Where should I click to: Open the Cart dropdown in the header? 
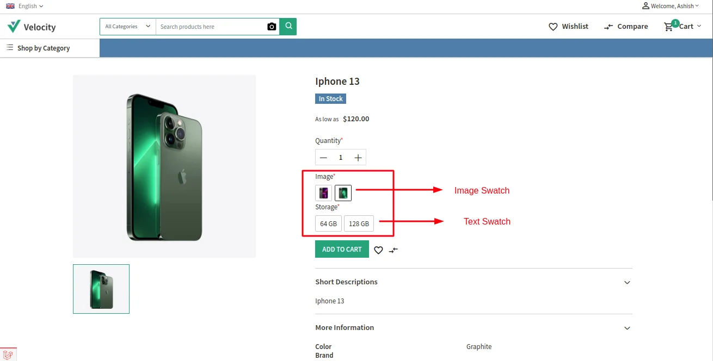(683, 26)
